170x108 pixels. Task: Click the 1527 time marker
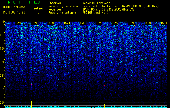tap(115, 23)
